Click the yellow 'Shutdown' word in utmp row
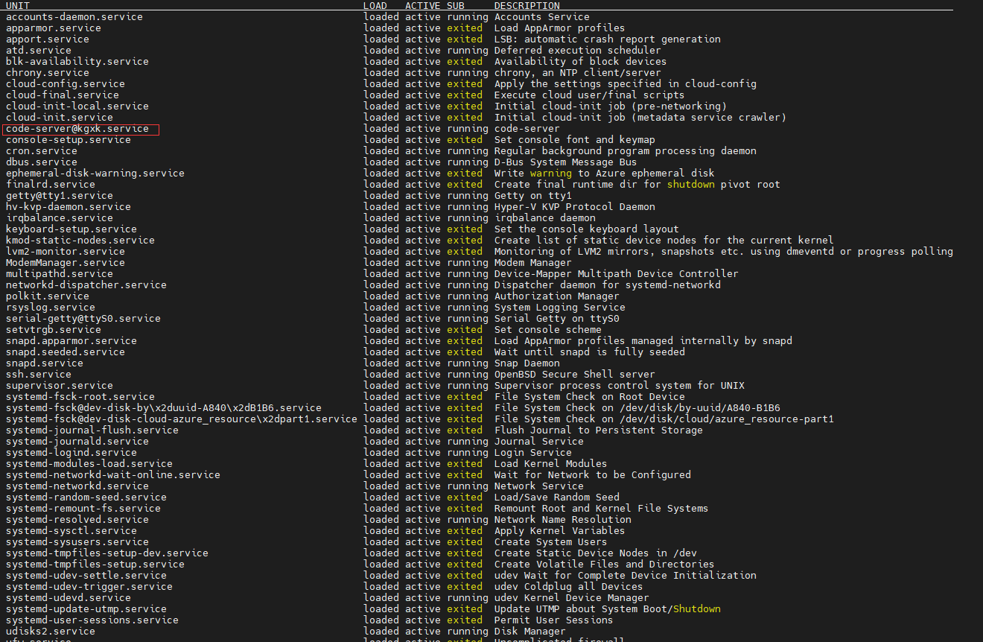 (697, 609)
